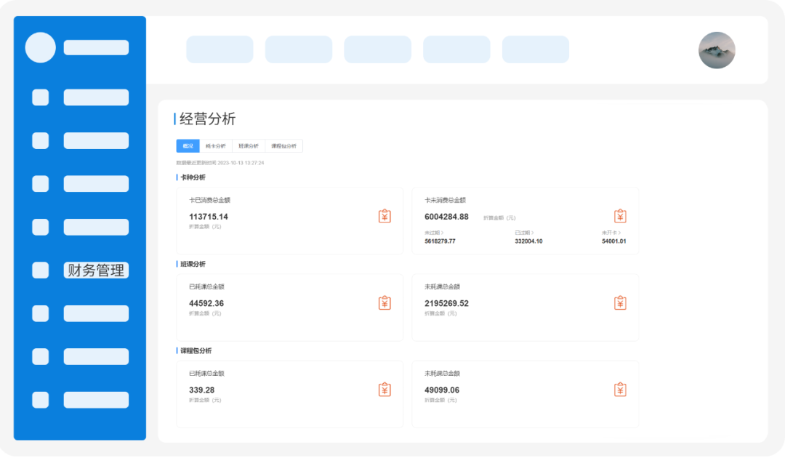Click yen icon beside 44592.36 amount
The image size is (785, 458).
(x=385, y=302)
